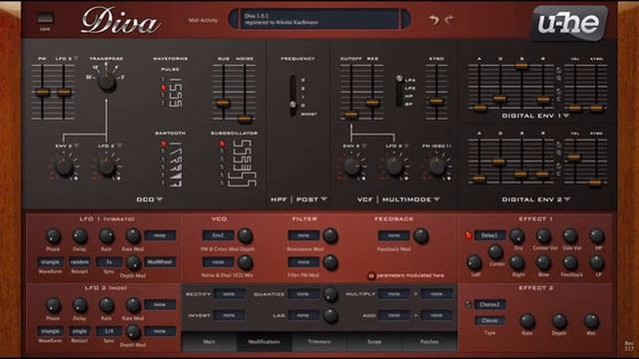Click the Noise & Dual VCO Mix knob

pos(245,262)
